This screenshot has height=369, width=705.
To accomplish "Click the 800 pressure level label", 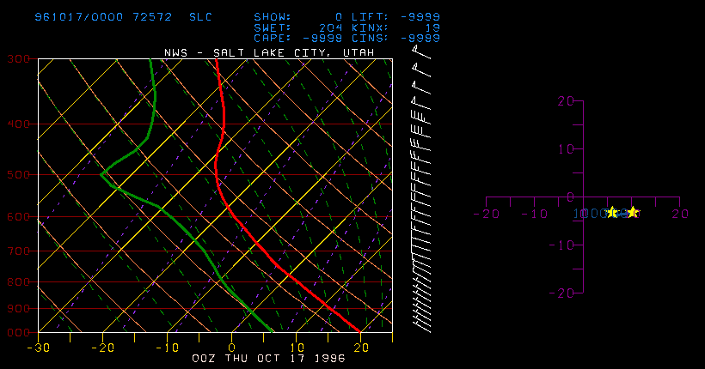I will (x=18, y=282).
